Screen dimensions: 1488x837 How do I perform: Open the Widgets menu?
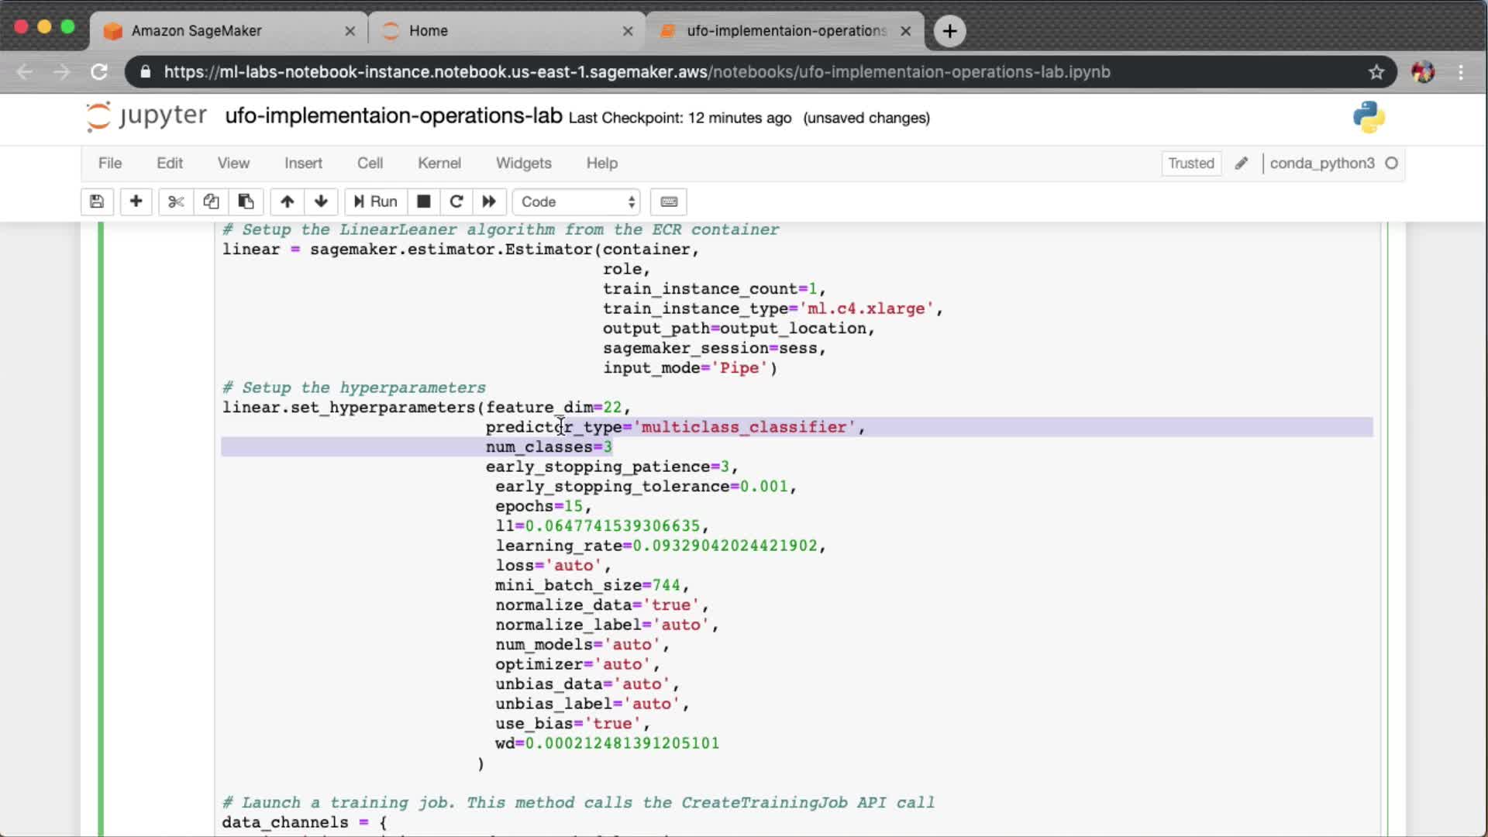523,163
